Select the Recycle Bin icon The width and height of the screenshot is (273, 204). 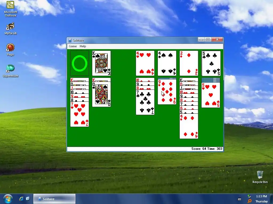[x=260, y=177]
